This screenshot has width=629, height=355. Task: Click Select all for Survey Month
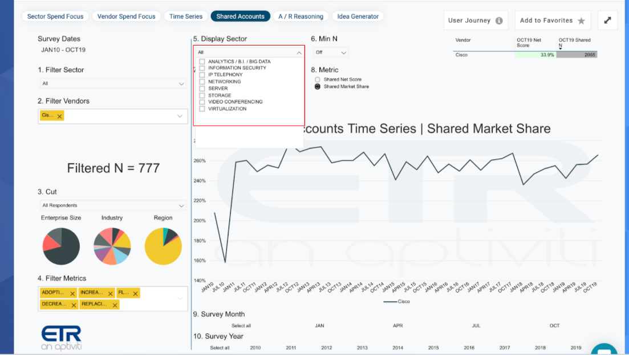[241, 326]
